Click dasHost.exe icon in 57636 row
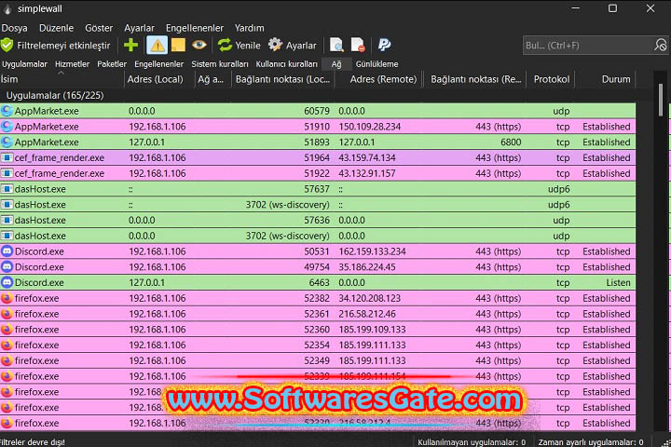This screenshot has height=447, width=671. coord(7,220)
